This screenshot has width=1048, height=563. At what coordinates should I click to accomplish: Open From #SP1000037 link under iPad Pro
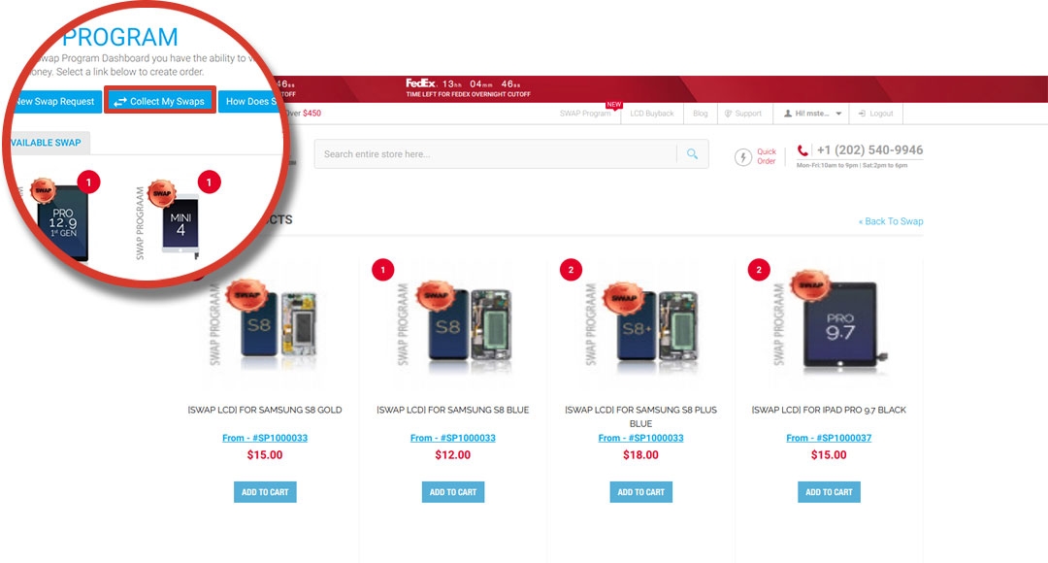(x=829, y=438)
